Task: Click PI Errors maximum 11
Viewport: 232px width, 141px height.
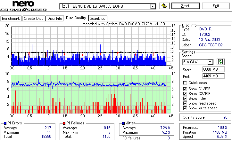Action: 49,132
